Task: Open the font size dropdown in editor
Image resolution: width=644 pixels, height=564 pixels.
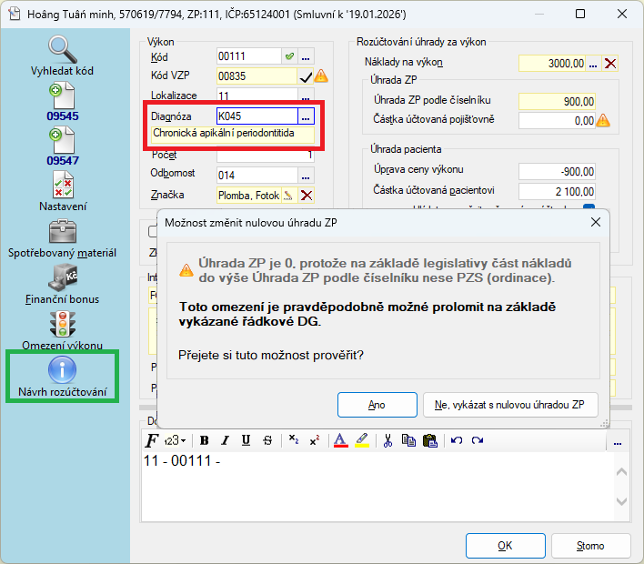Action: [x=176, y=441]
